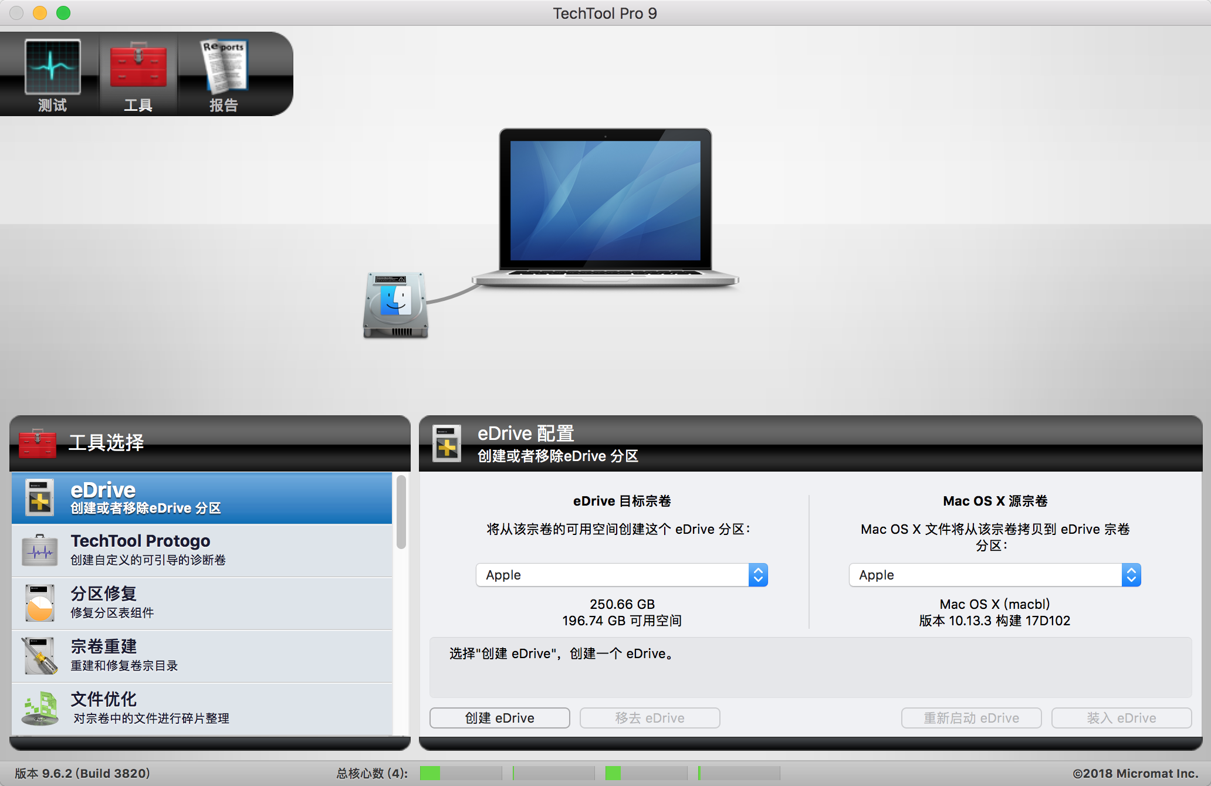Open eDrive 目标宗卷 Apple dropdown
This screenshot has width=1211, height=786.
pos(621,575)
